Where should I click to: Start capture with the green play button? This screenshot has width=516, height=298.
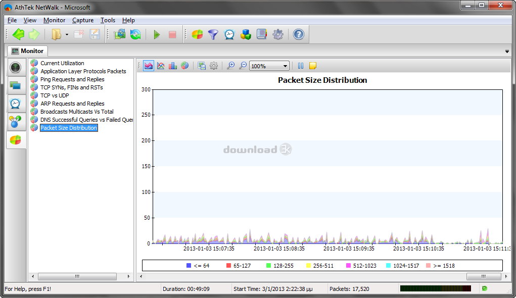[x=157, y=34]
